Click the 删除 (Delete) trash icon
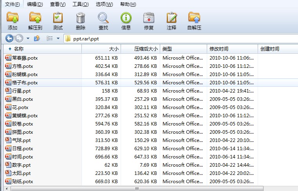Screen dimensions: 298x191 81,18
